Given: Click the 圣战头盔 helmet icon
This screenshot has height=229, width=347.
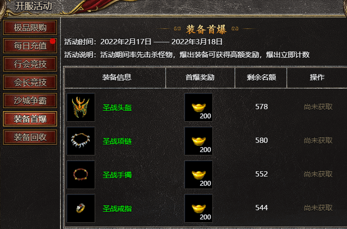Looking at the screenshot, I should pos(81,107).
